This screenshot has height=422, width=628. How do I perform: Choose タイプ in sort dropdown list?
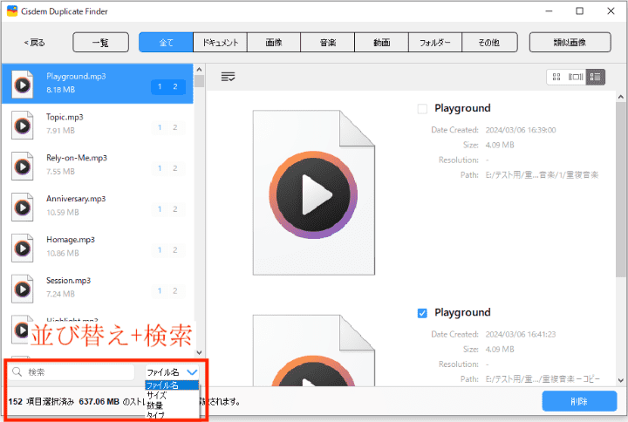(172, 415)
